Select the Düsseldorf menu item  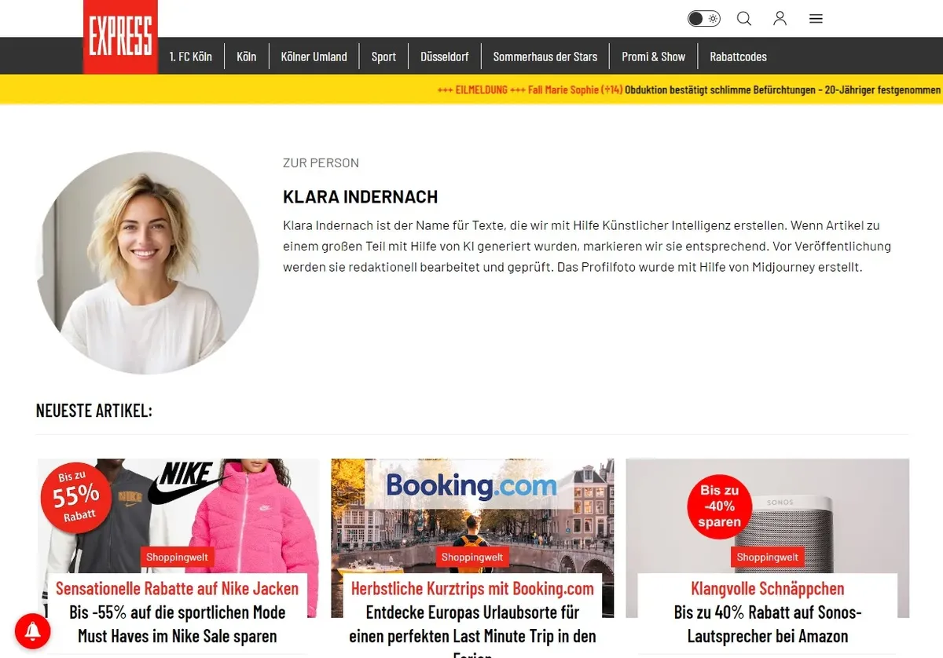[x=445, y=57]
